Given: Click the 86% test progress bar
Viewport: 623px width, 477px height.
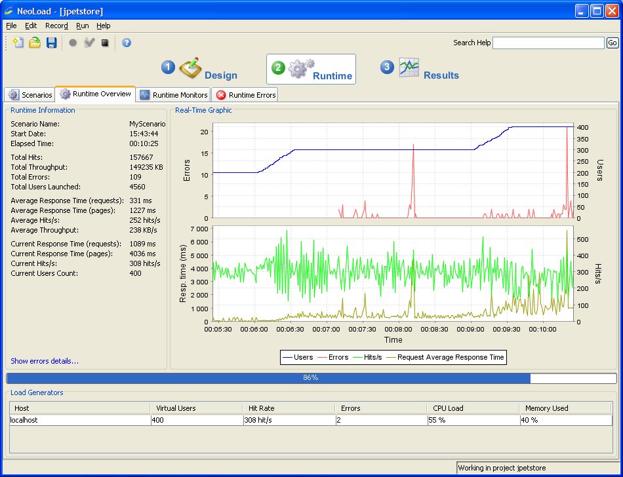Looking at the screenshot, I should click(x=311, y=378).
